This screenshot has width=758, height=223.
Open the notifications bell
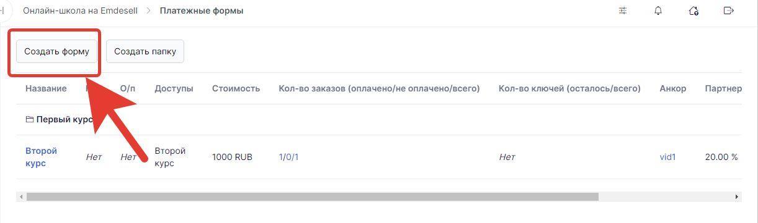(x=658, y=11)
